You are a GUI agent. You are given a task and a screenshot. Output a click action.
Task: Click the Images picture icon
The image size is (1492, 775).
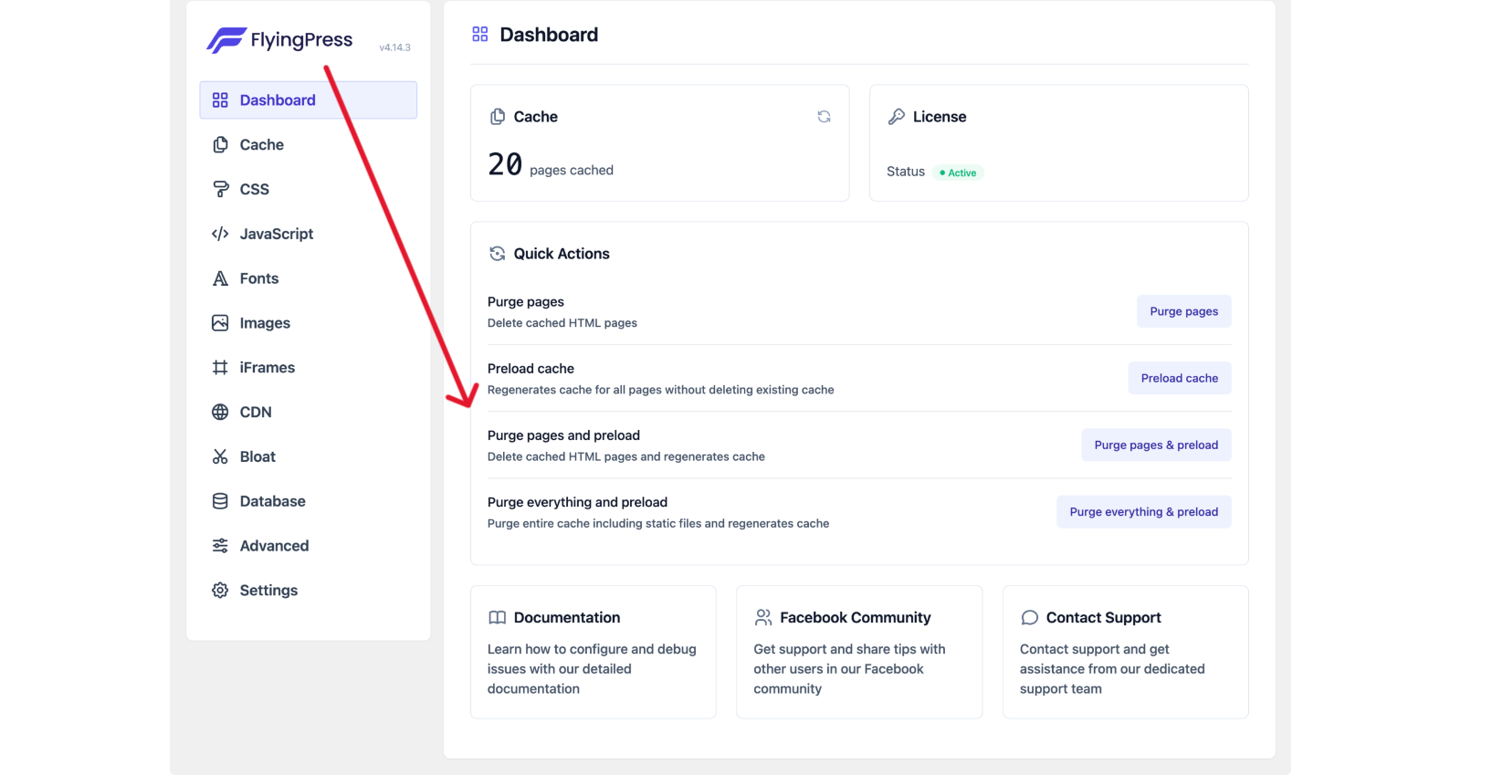point(220,323)
